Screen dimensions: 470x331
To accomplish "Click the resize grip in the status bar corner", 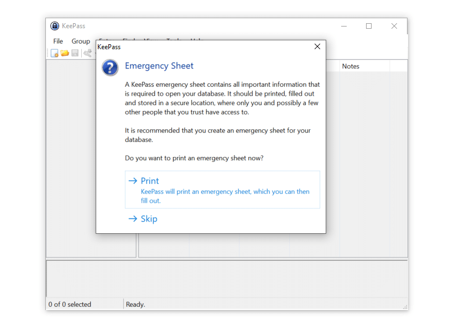I will pos(405,307).
